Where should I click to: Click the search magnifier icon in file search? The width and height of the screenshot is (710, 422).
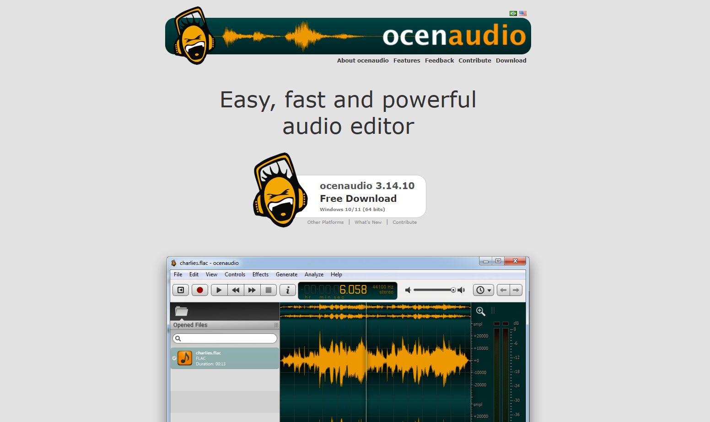(178, 338)
